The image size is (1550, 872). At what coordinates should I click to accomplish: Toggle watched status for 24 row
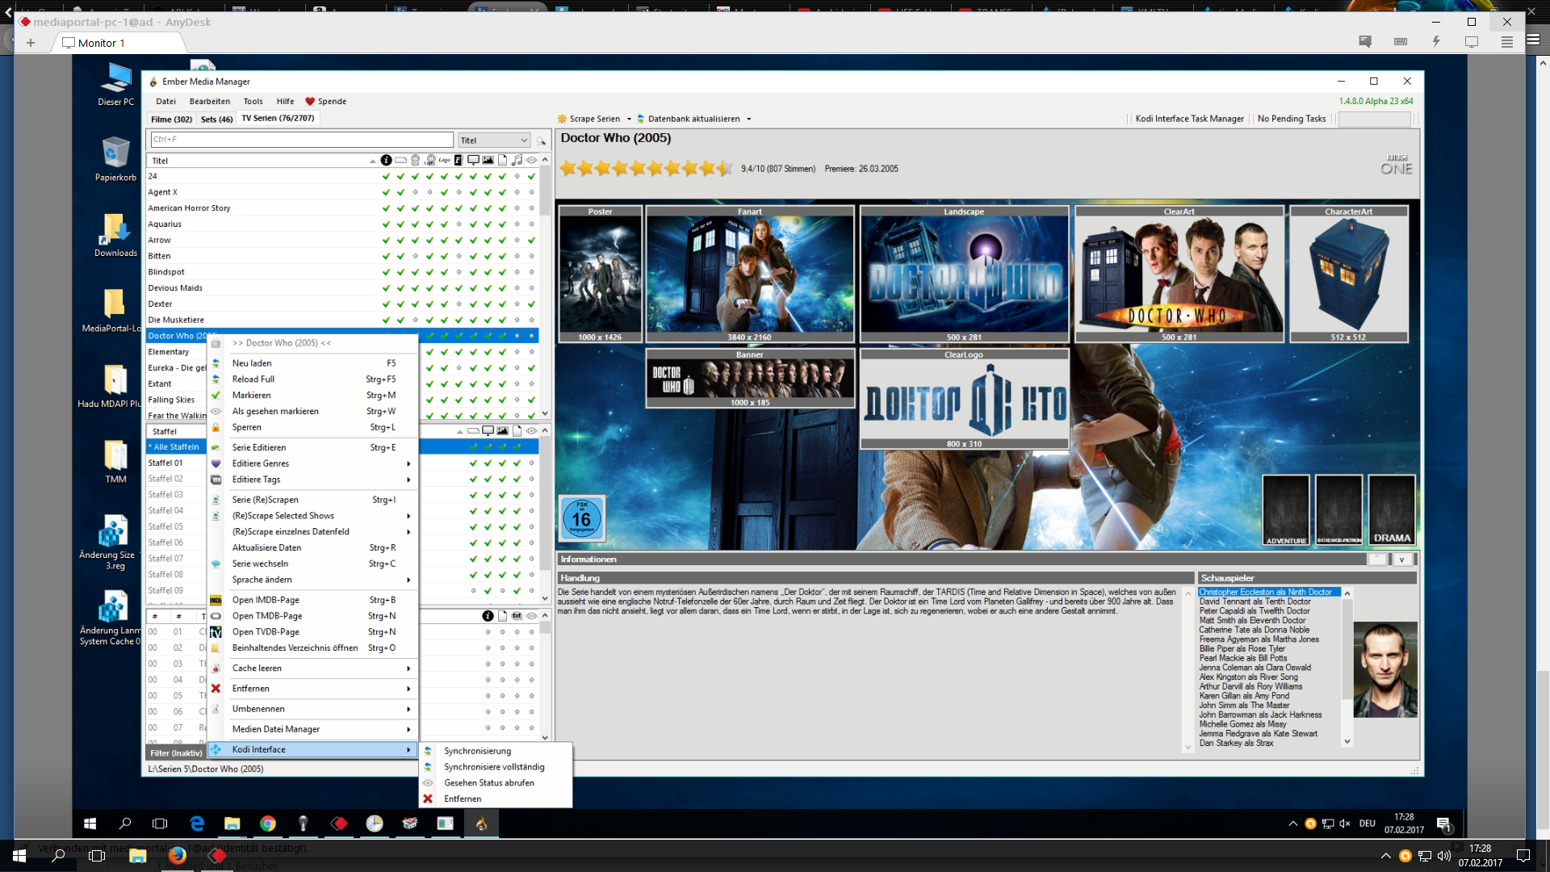[531, 176]
